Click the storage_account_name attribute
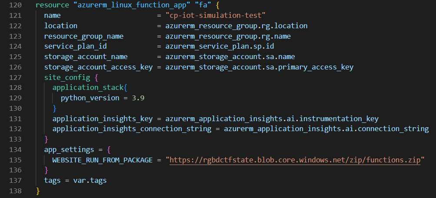Screen dimensions: 436x198 click(x=86, y=57)
